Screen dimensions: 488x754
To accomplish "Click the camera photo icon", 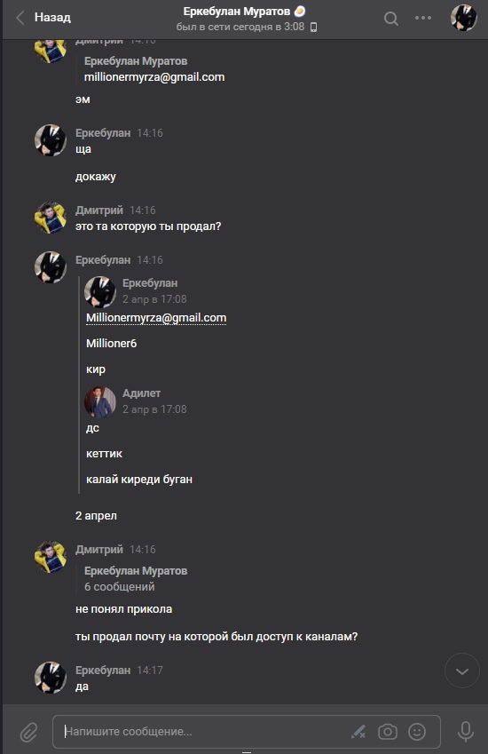I will point(388,732).
